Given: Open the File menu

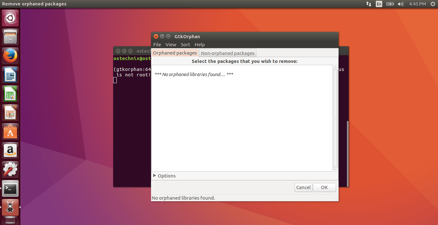Looking at the screenshot, I should coord(157,45).
